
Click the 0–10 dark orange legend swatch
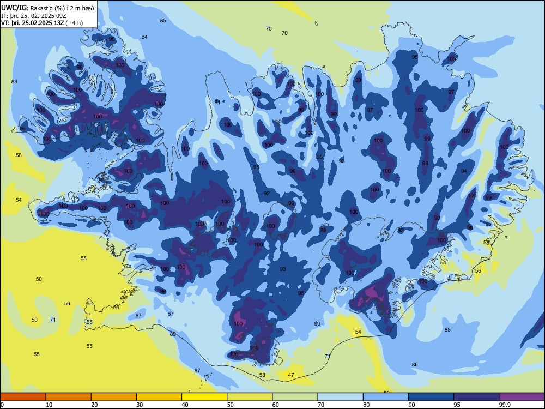[x=23, y=397]
